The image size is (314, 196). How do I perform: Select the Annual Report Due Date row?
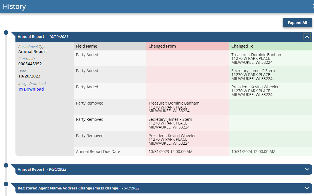(98, 152)
